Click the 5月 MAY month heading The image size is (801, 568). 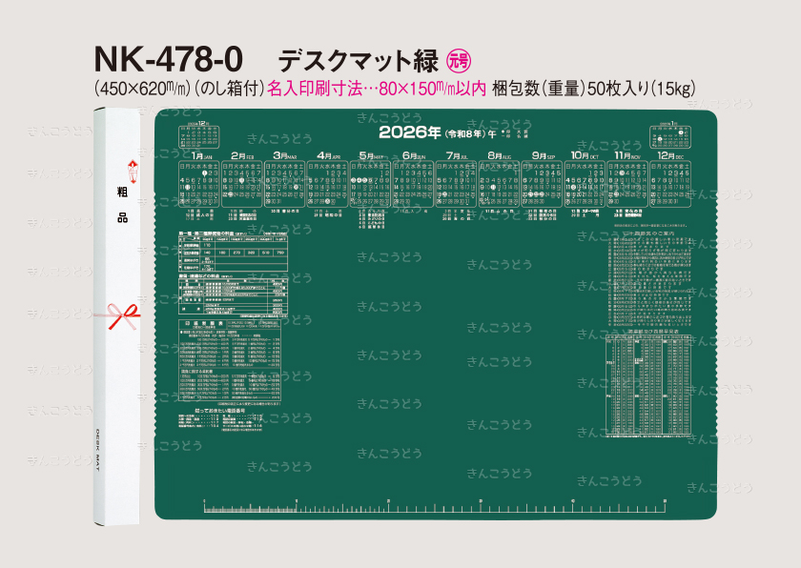pos(371,155)
